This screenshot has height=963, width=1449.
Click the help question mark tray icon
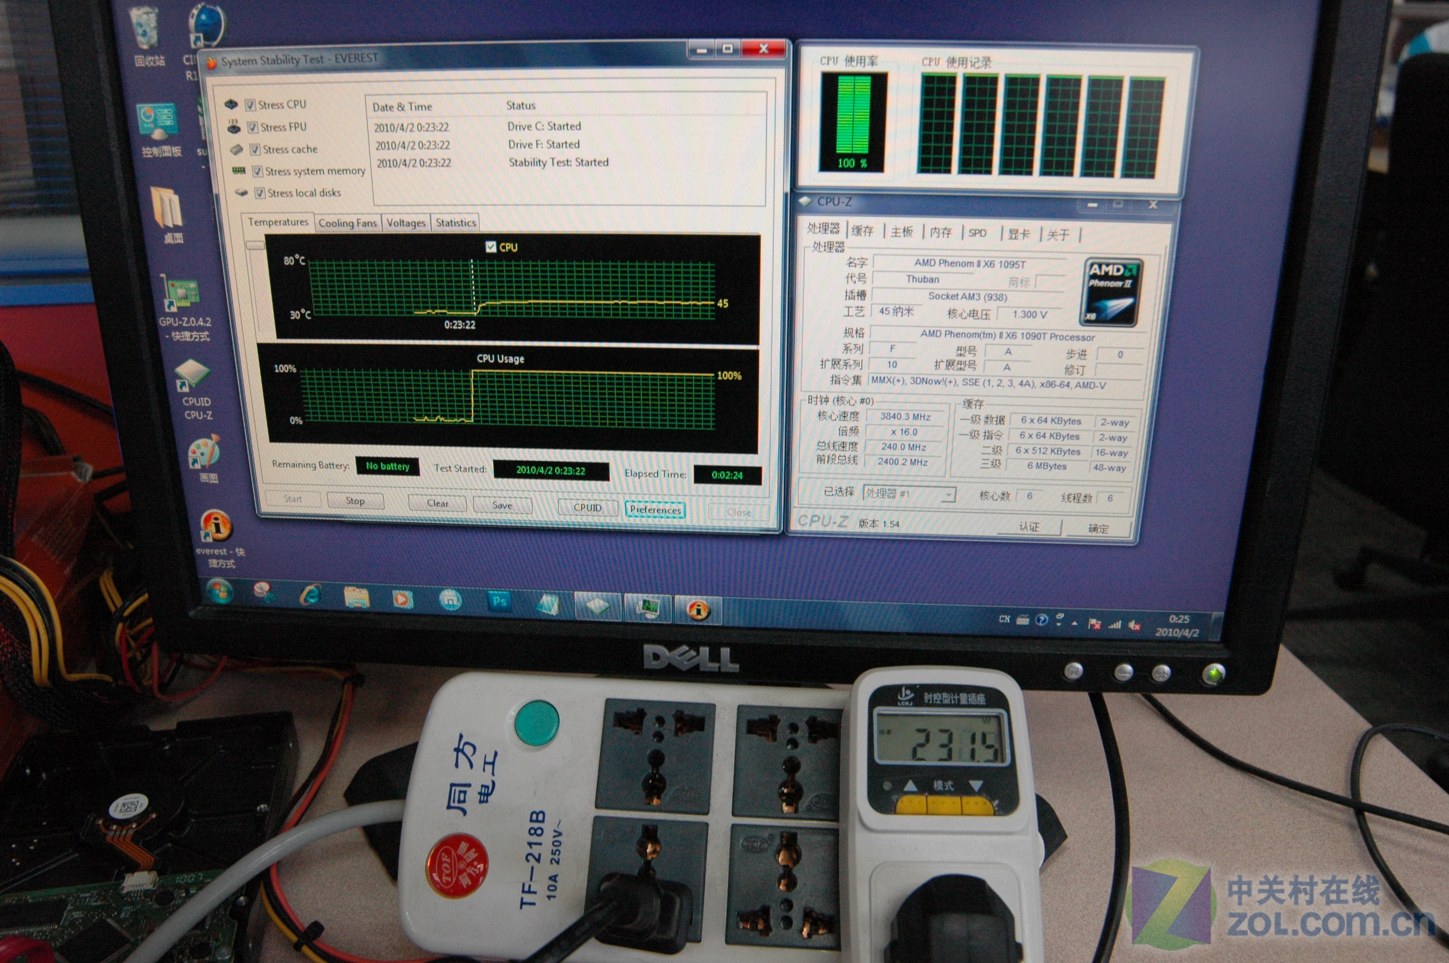[1042, 620]
